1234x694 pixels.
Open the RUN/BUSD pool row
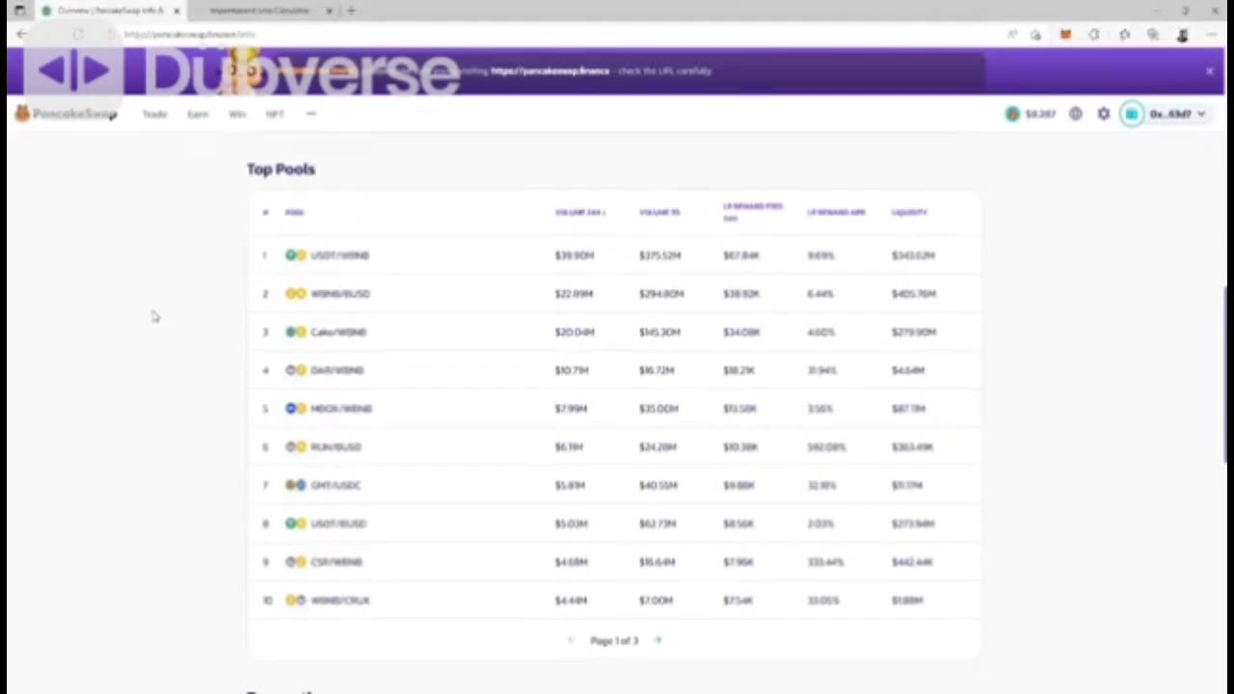(613, 446)
